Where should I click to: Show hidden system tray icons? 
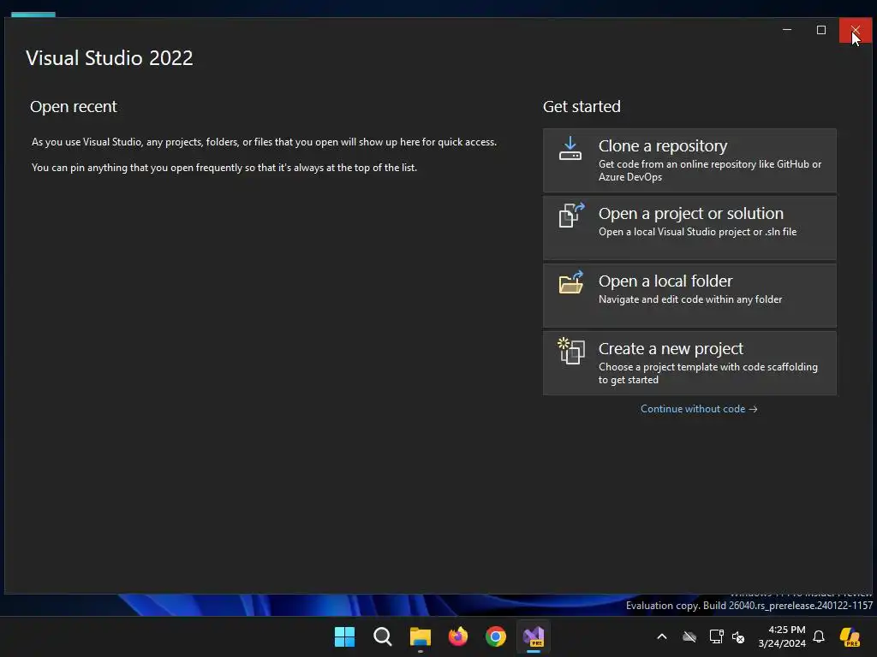(x=662, y=636)
